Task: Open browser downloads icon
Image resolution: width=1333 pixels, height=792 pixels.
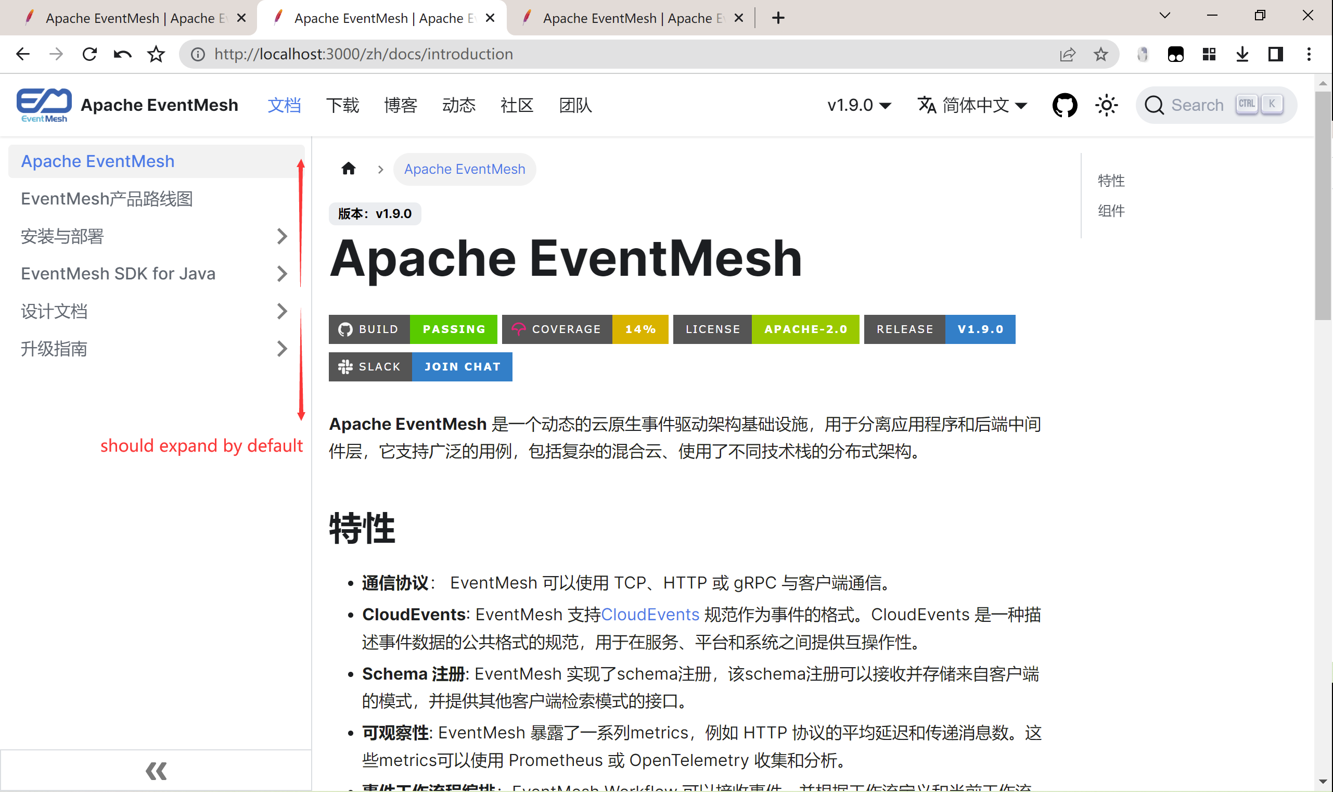Action: (1242, 54)
